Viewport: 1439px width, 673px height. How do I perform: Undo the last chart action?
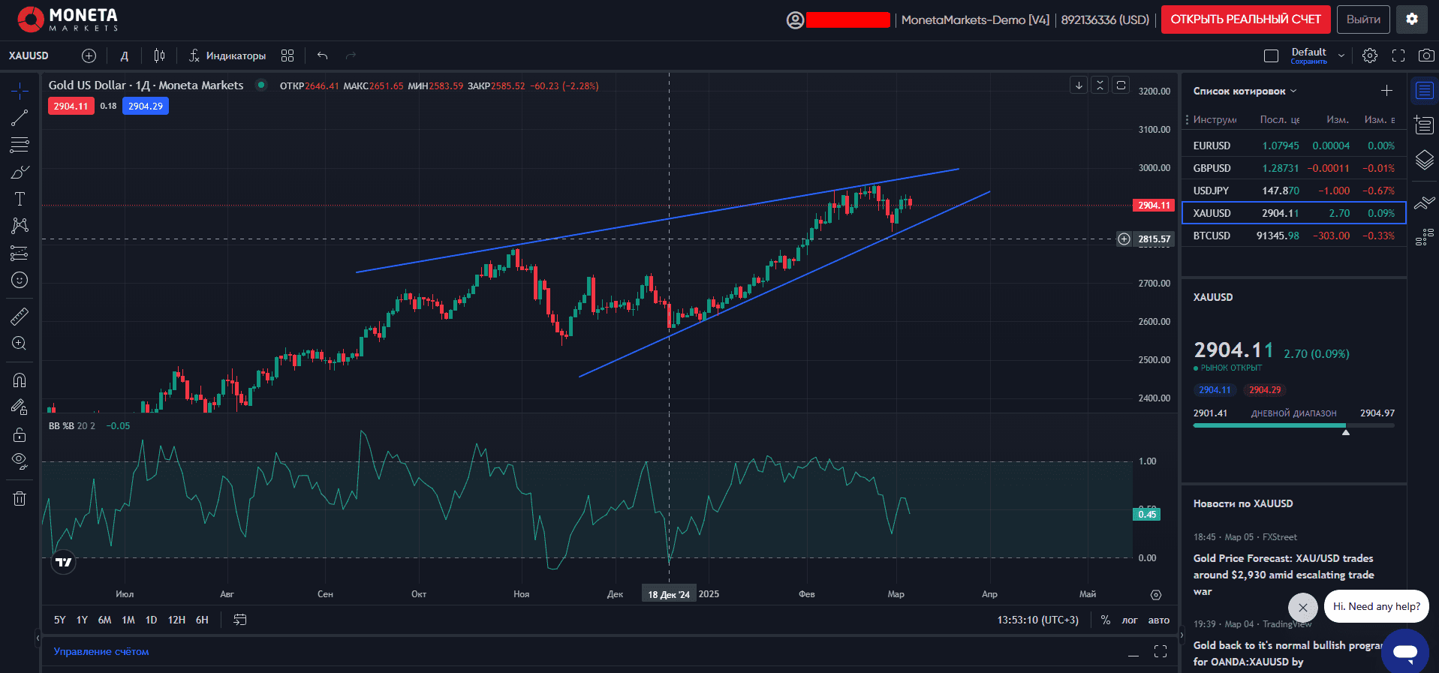(x=323, y=56)
